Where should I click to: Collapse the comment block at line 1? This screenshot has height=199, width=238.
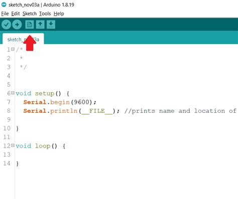tap(13, 49)
